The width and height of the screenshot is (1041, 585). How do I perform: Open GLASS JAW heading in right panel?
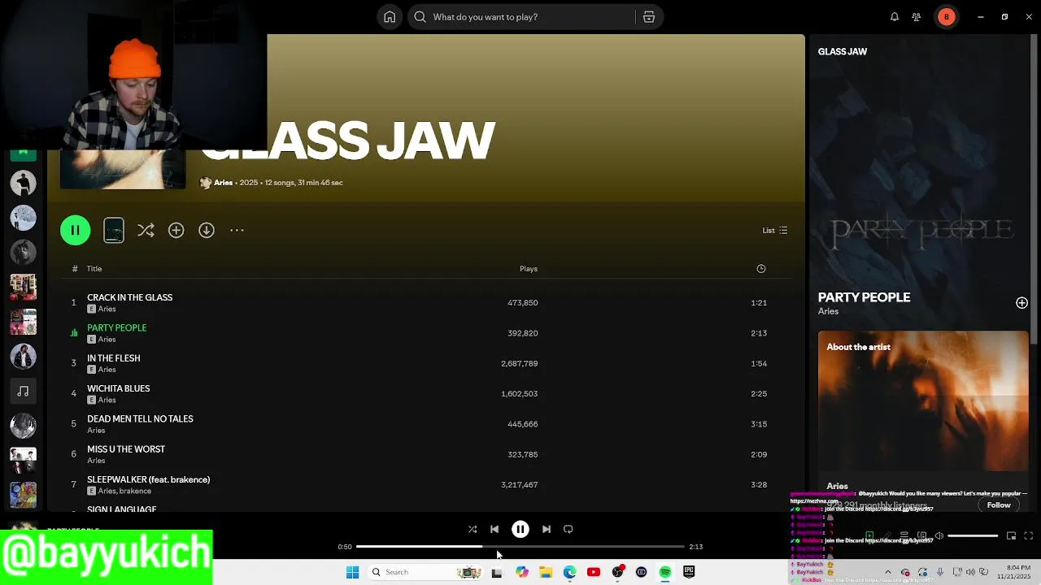click(x=843, y=51)
